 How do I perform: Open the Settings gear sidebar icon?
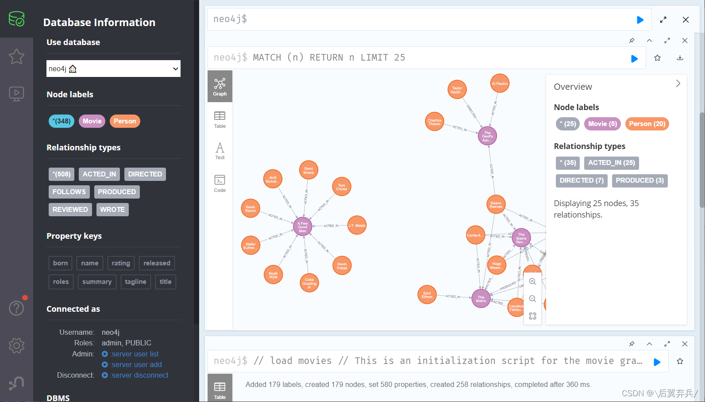coord(16,345)
